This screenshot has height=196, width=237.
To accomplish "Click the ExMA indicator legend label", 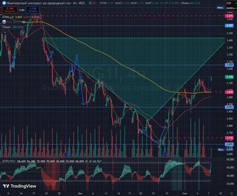I will click(x=7, y=17).
